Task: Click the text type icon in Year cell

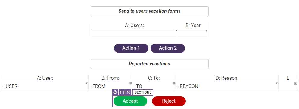Action: [x=207, y=30]
